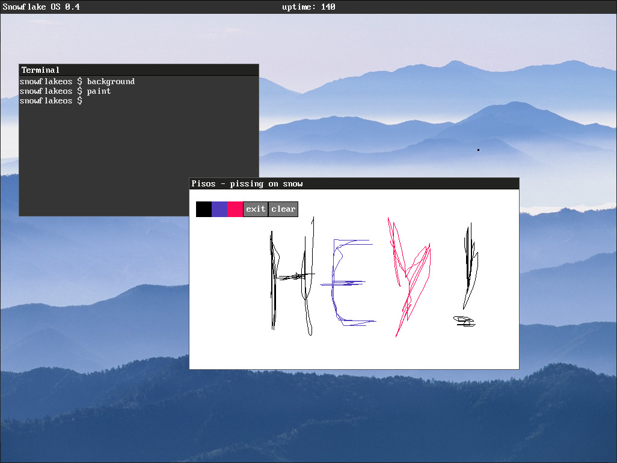Click the Snowflake OS 0.4 label
617x463 pixels.
coord(41,7)
